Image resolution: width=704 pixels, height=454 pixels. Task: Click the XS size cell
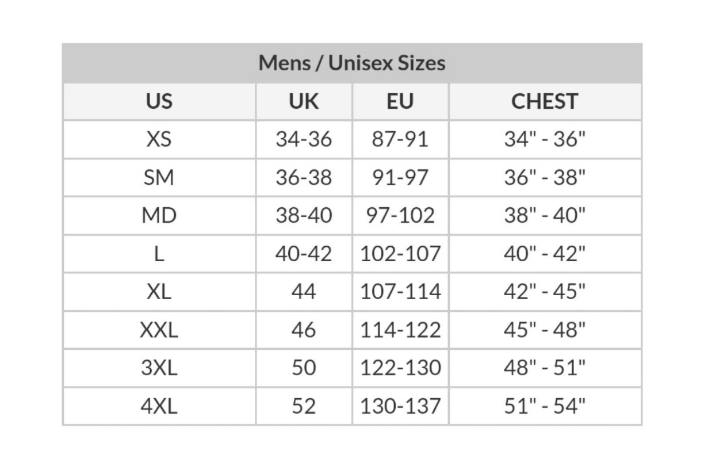click(159, 139)
